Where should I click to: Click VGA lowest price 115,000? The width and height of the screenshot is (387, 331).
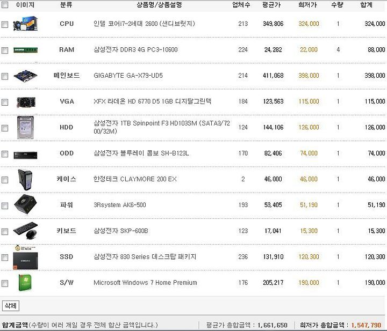[x=309, y=101]
